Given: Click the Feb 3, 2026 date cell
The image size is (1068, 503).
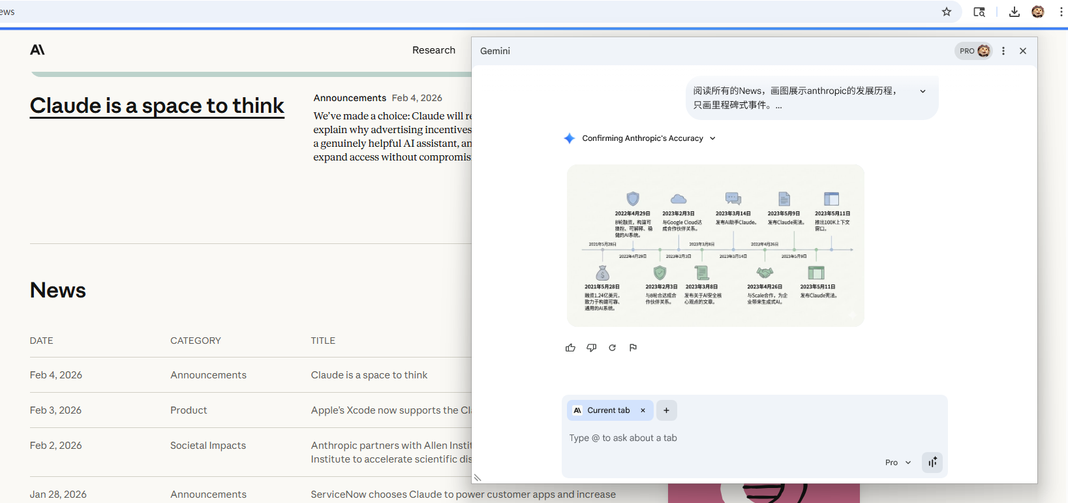Looking at the screenshot, I should pos(55,410).
